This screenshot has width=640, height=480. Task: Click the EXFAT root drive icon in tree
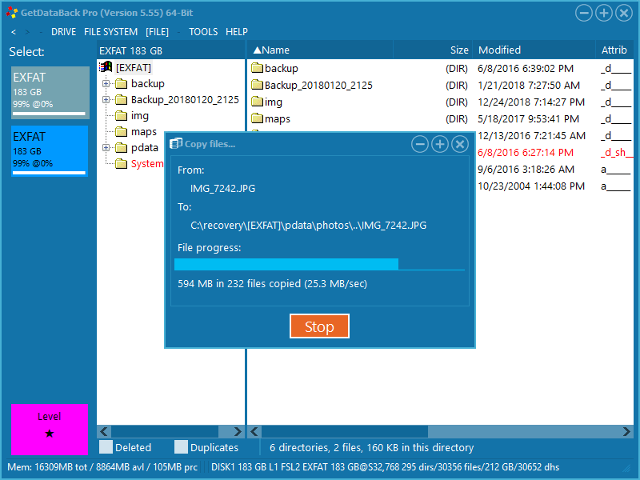106,67
